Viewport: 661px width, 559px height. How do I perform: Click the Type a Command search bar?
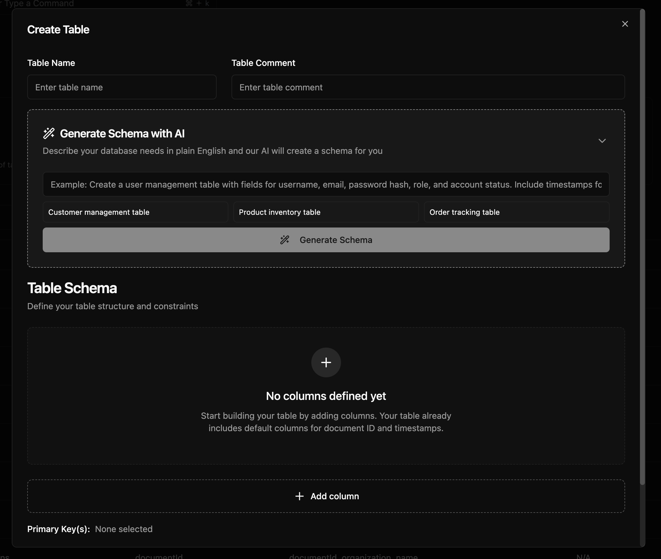click(105, 3)
